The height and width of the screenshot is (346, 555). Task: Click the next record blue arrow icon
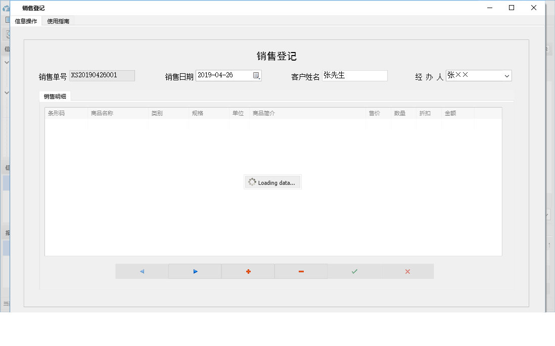(195, 271)
